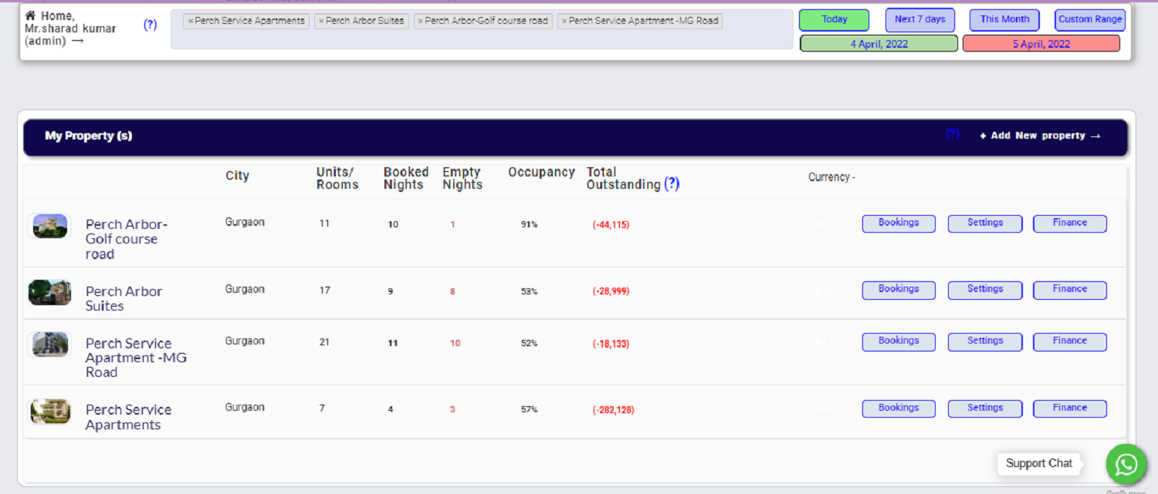Image resolution: width=1158 pixels, height=494 pixels.
Task: Click outstanding amount (-18,133)
Action: (x=611, y=344)
